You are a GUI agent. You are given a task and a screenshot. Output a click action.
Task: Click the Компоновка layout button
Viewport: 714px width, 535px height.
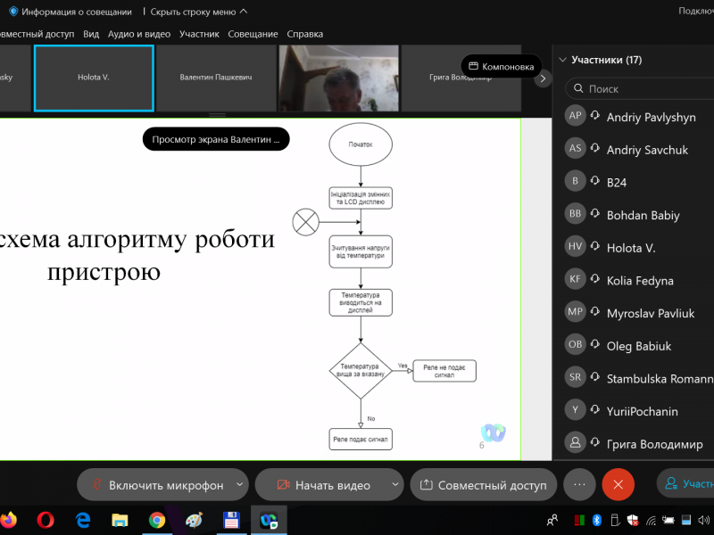point(501,67)
